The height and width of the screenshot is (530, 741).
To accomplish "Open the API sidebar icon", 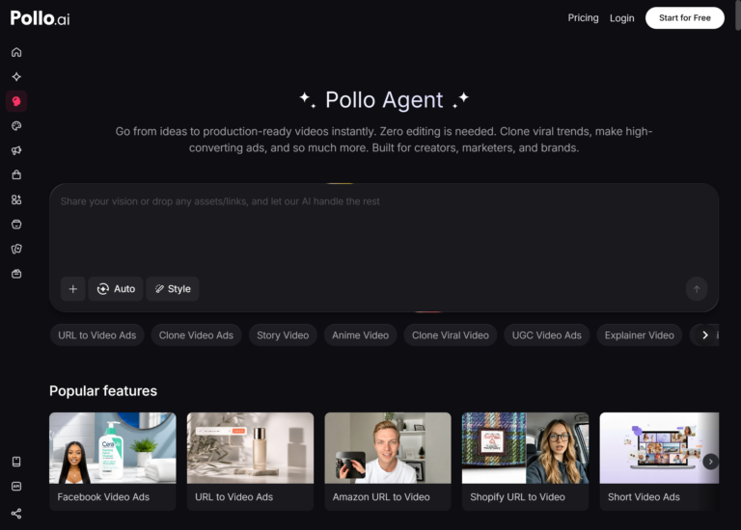I will click(x=16, y=486).
